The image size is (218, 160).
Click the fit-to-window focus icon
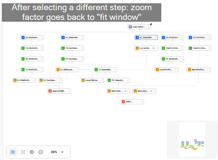pos(23,152)
